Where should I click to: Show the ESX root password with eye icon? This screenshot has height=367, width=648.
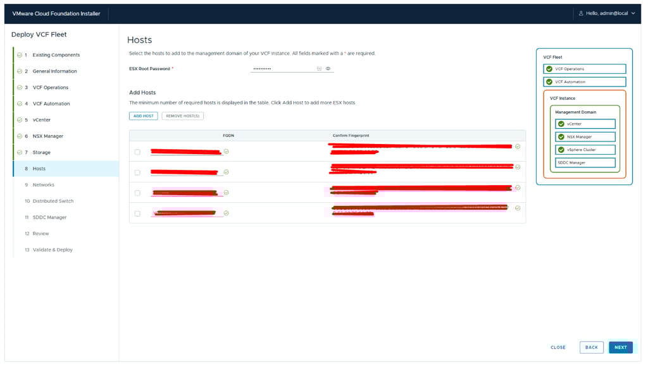pos(328,69)
